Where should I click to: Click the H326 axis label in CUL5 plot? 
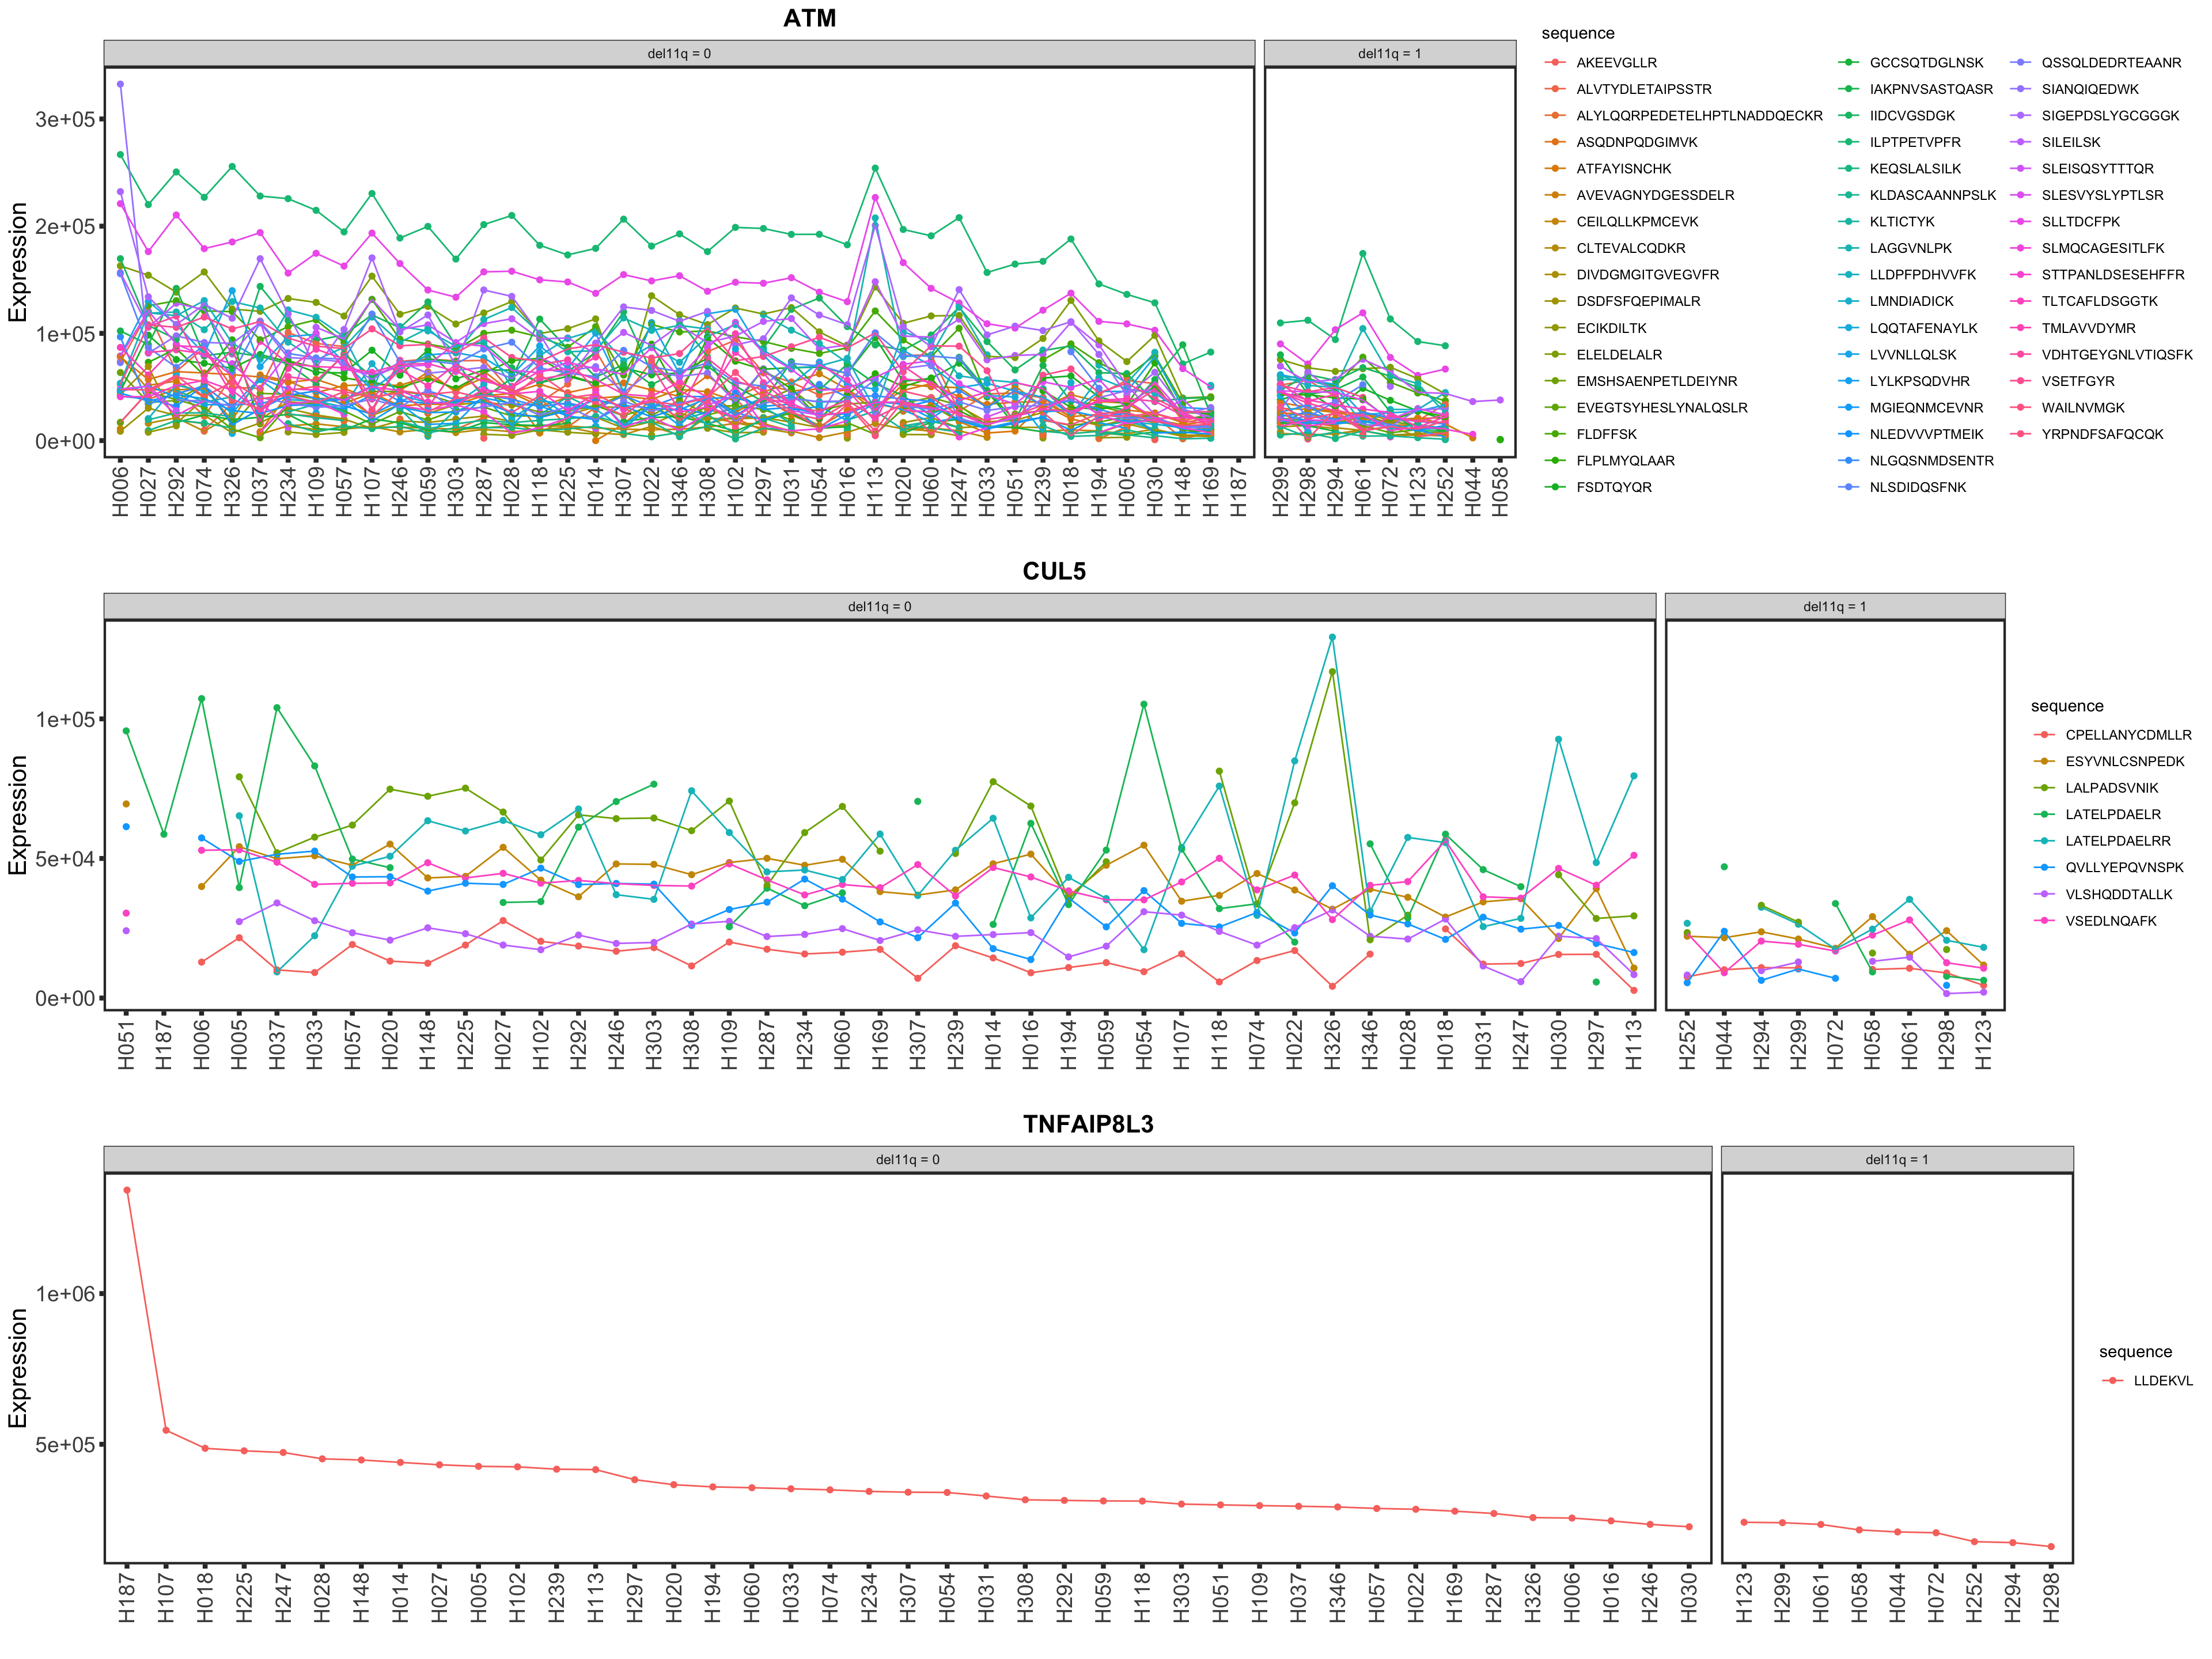point(1332,1044)
